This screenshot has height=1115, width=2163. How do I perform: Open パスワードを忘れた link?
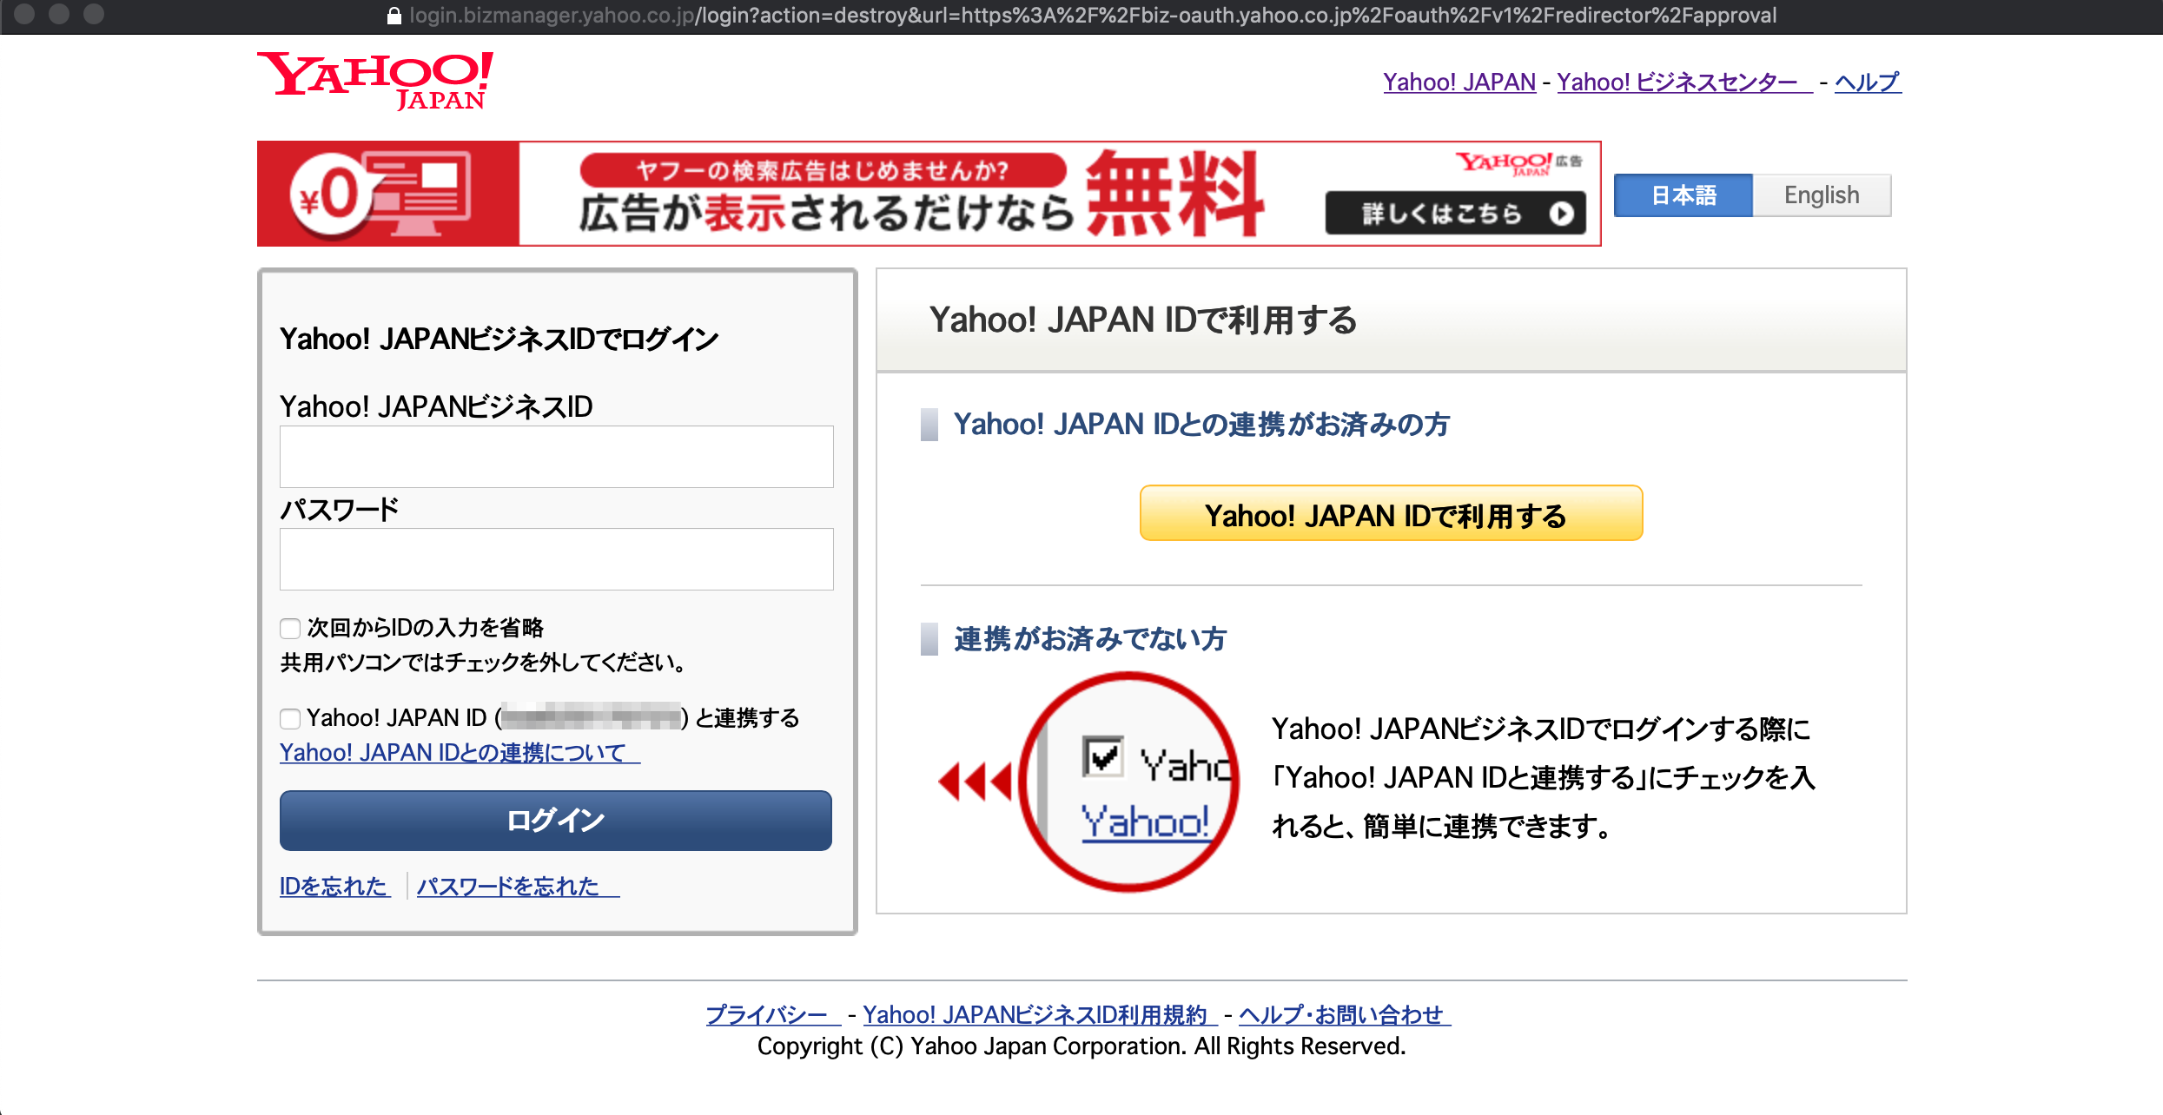point(518,886)
